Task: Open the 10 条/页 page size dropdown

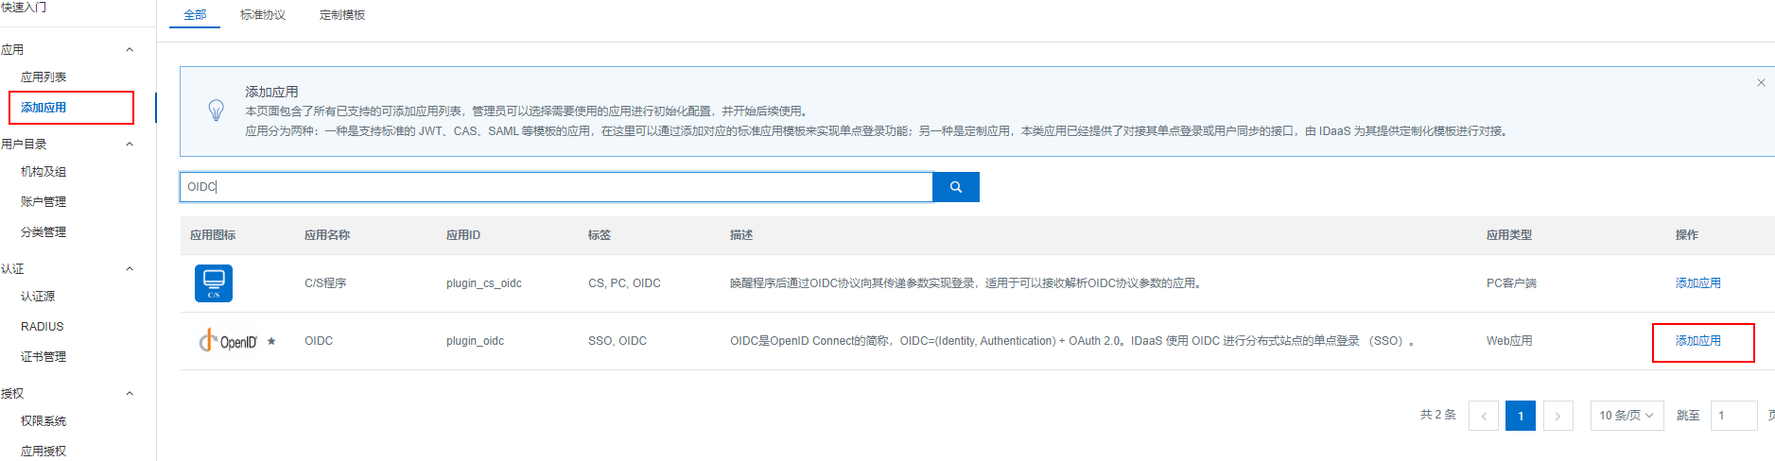Action: point(1626,416)
